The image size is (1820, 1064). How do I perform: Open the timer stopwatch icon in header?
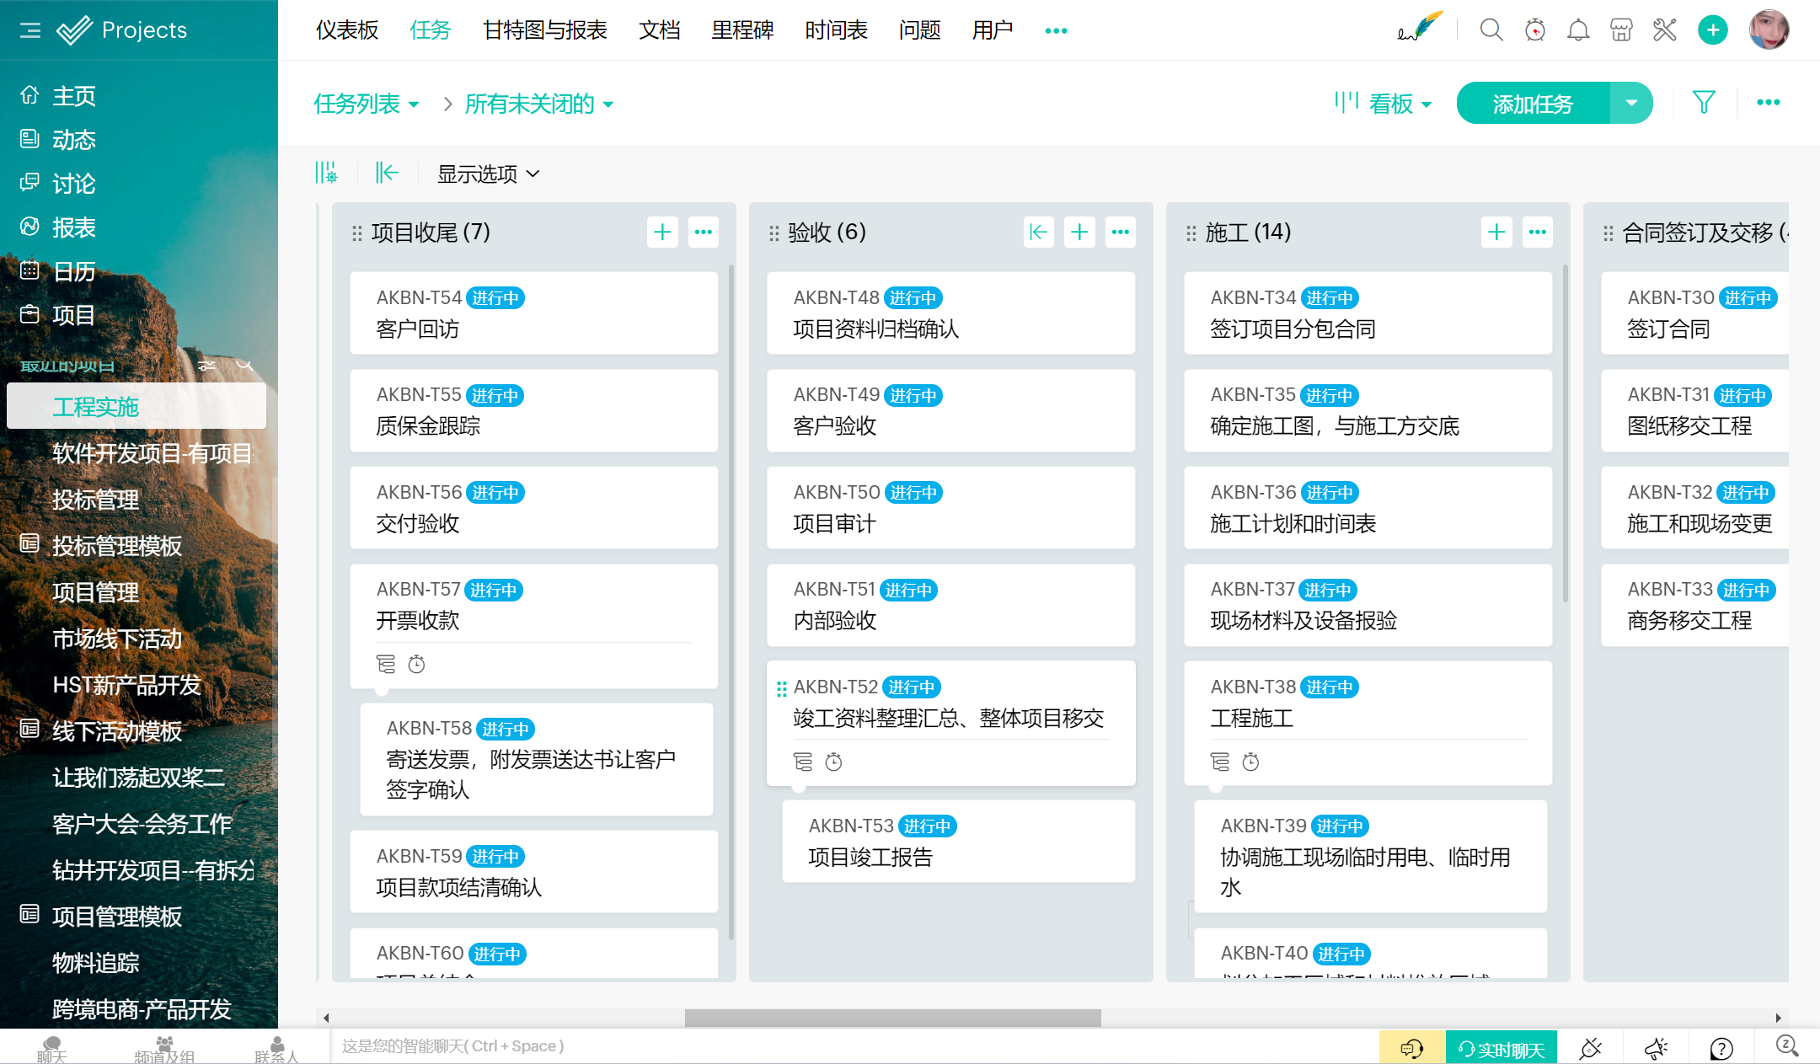(1534, 30)
